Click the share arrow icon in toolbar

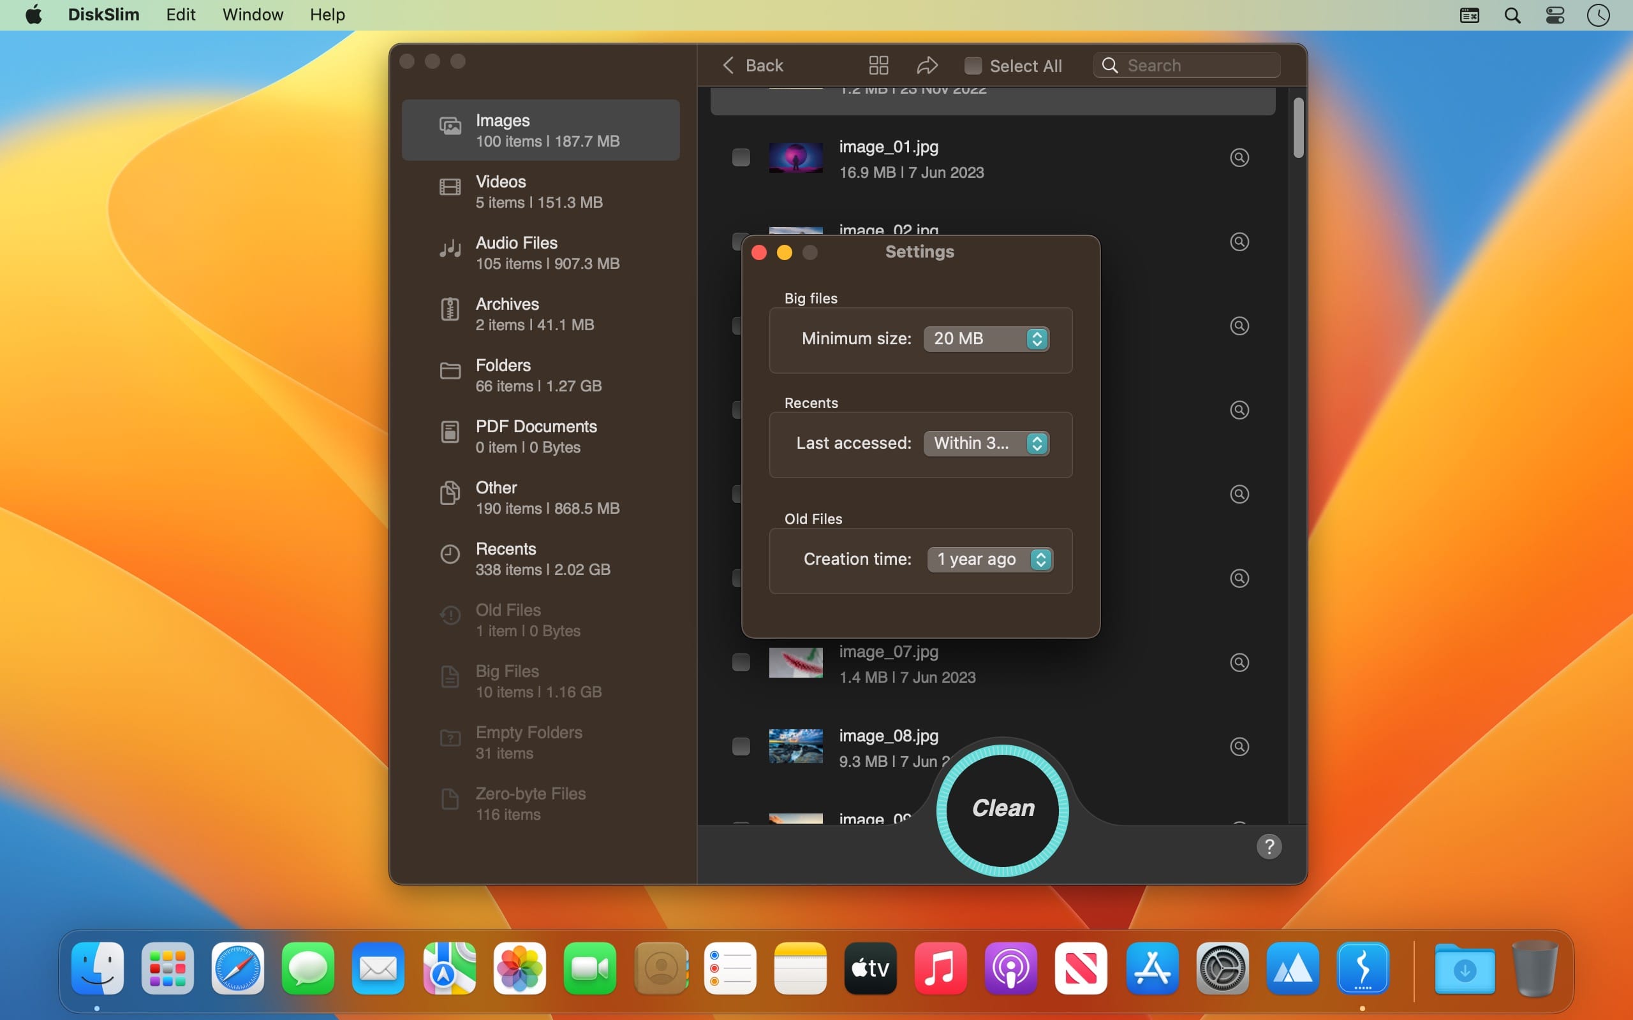click(927, 66)
